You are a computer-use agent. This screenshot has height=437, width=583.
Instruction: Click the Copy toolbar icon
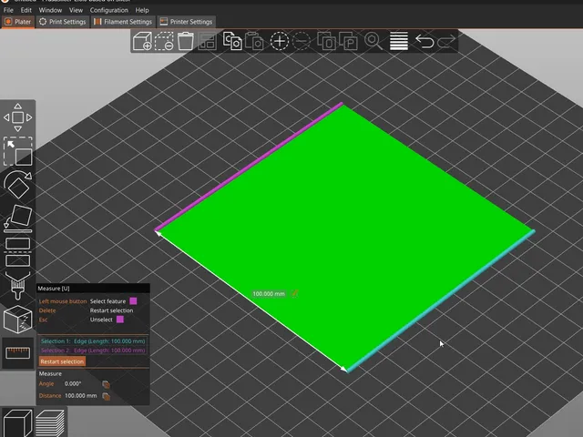(232, 41)
